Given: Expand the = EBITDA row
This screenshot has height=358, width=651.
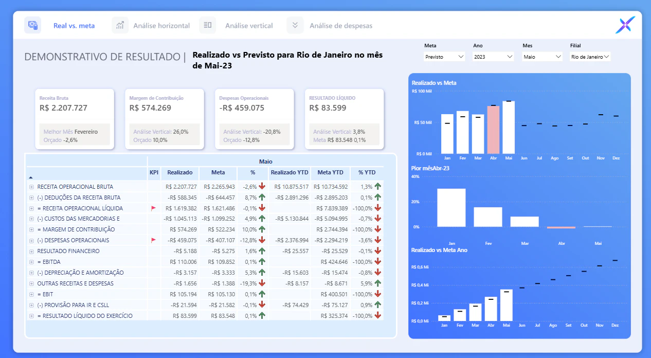Looking at the screenshot, I should tap(31, 262).
